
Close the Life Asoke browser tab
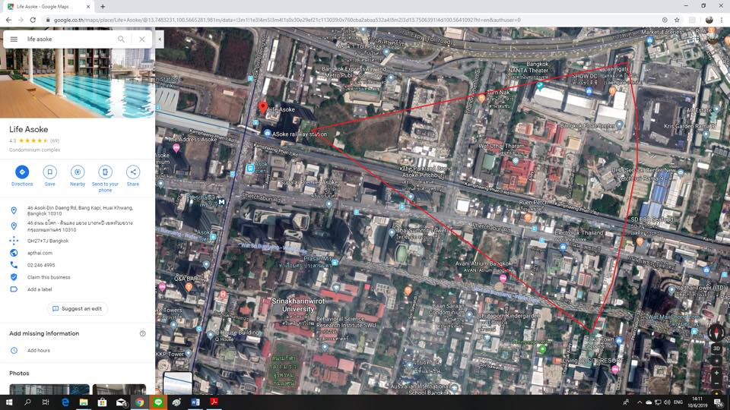88,7
